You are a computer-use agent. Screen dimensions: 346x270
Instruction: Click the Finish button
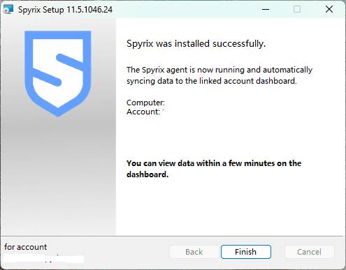point(246,252)
